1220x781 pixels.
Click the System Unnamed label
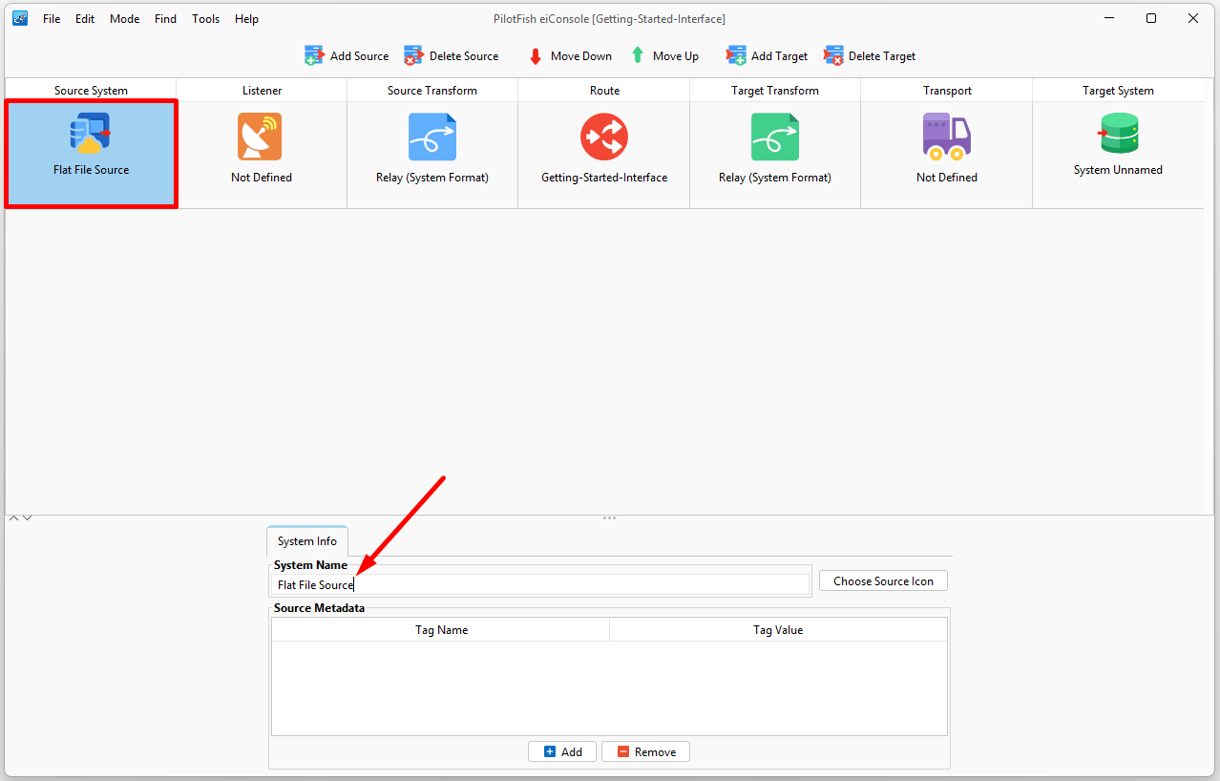pos(1118,170)
